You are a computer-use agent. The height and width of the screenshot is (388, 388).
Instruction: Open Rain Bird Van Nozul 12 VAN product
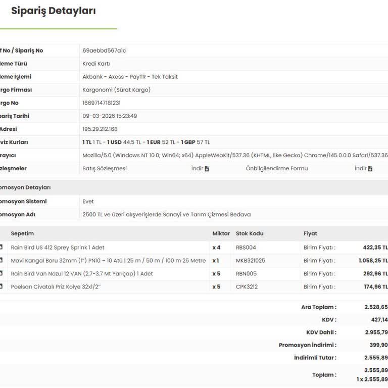(82, 274)
